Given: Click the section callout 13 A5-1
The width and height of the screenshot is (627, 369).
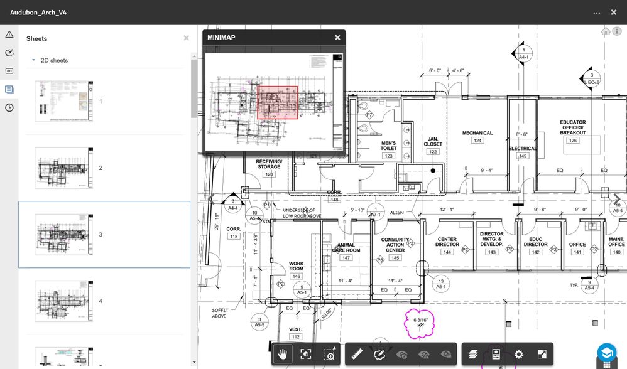Looking at the screenshot, I should click(441, 284).
